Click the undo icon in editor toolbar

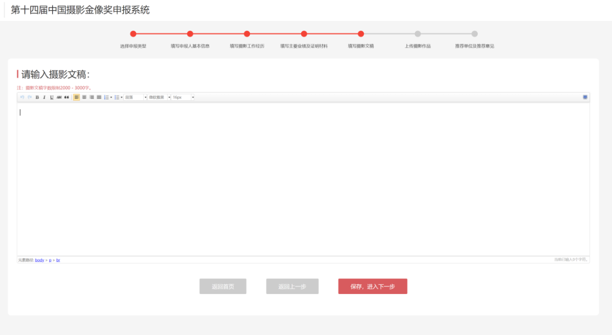pyautogui.click(x=22, y=97)
